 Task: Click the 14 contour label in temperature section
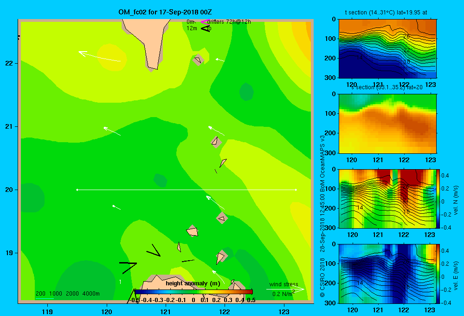coord(360,58)
